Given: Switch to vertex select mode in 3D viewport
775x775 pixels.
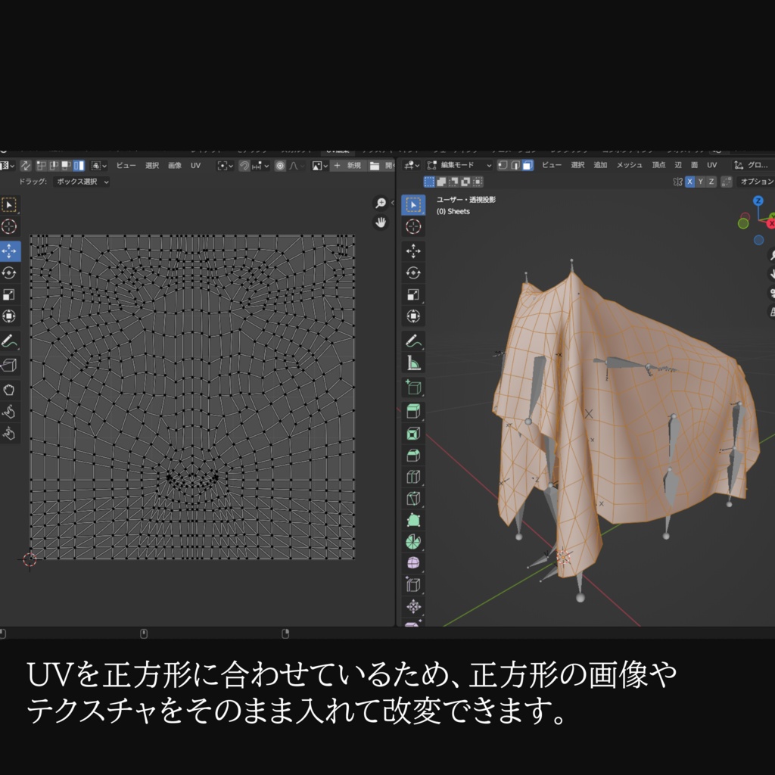Looking at the screenshot, I should click(503, 165).
